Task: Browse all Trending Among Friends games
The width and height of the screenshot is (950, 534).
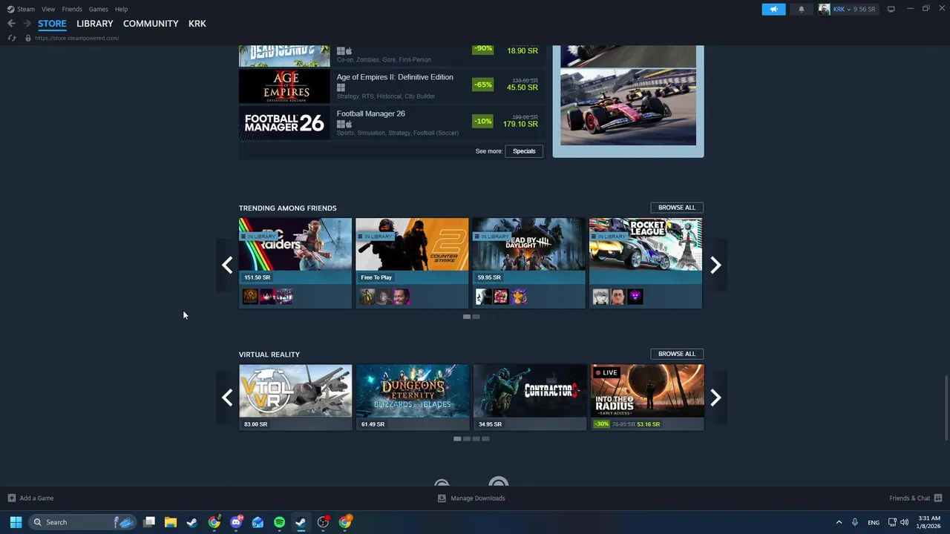Action: pyautogui.click(x=677, y=208)
